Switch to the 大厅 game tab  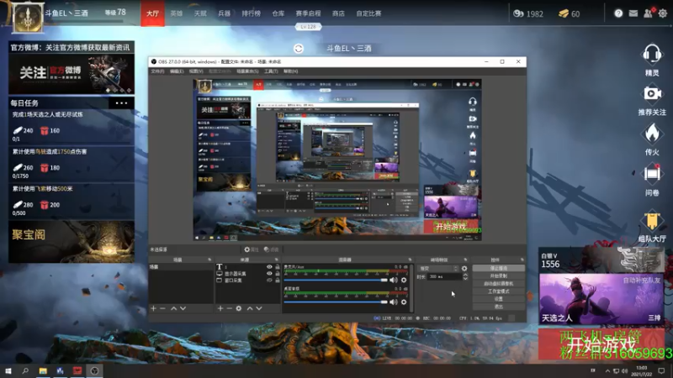(152, 13)
